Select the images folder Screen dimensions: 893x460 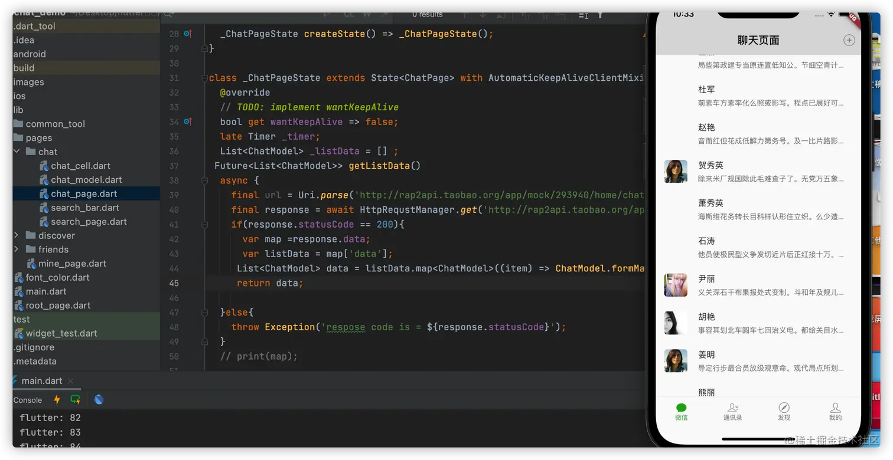click(x=28, y=82)
